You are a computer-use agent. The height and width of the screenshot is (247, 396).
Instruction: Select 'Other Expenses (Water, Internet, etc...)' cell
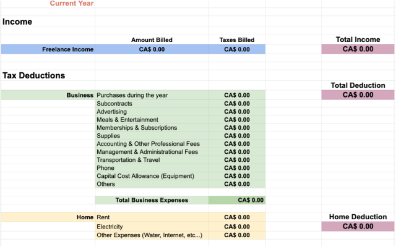(x=152, y=235)
